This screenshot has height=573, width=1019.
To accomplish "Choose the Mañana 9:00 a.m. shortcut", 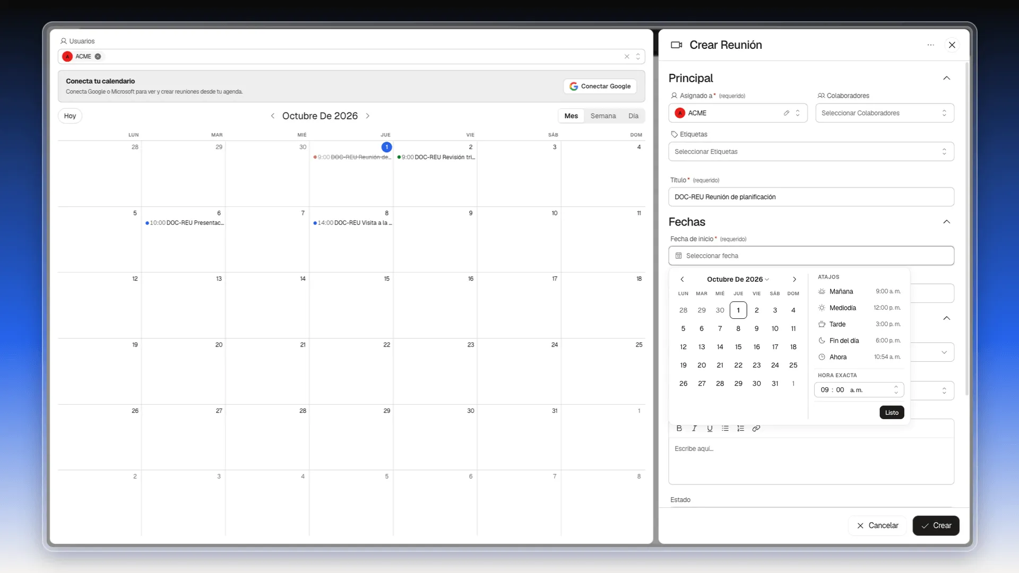I will click(x=859, y=291).
